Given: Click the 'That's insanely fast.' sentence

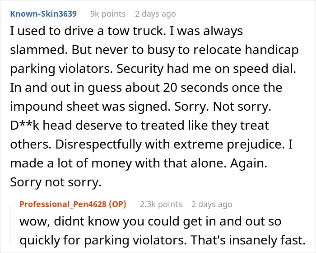Looking at the screenshot, I should [x=248, y=240].
